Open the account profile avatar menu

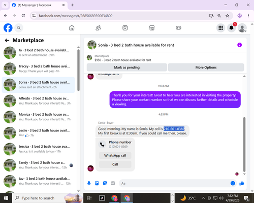click(x=242, y=28)
